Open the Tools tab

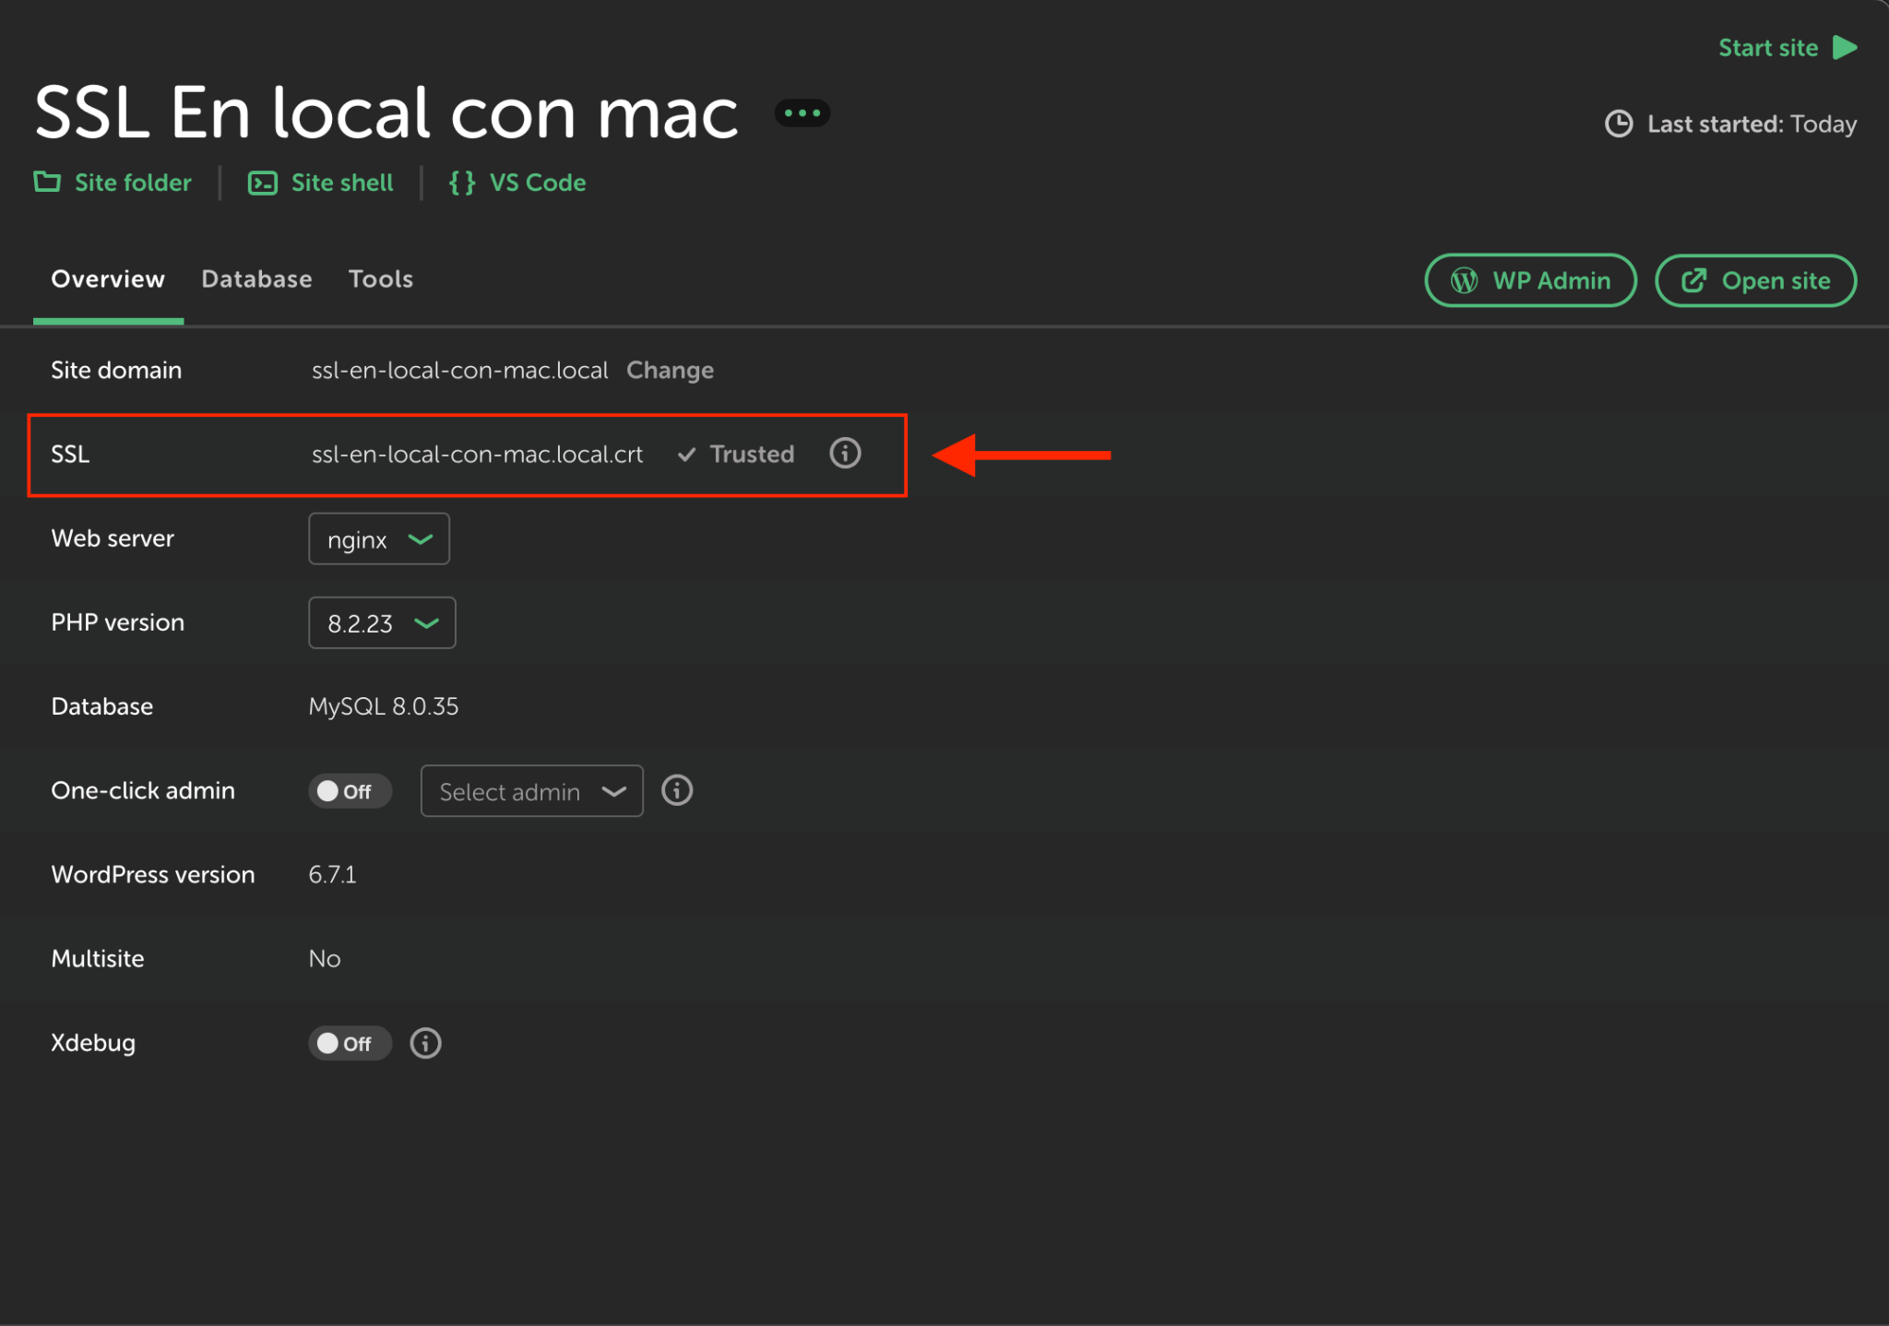(x=381, y=278)
